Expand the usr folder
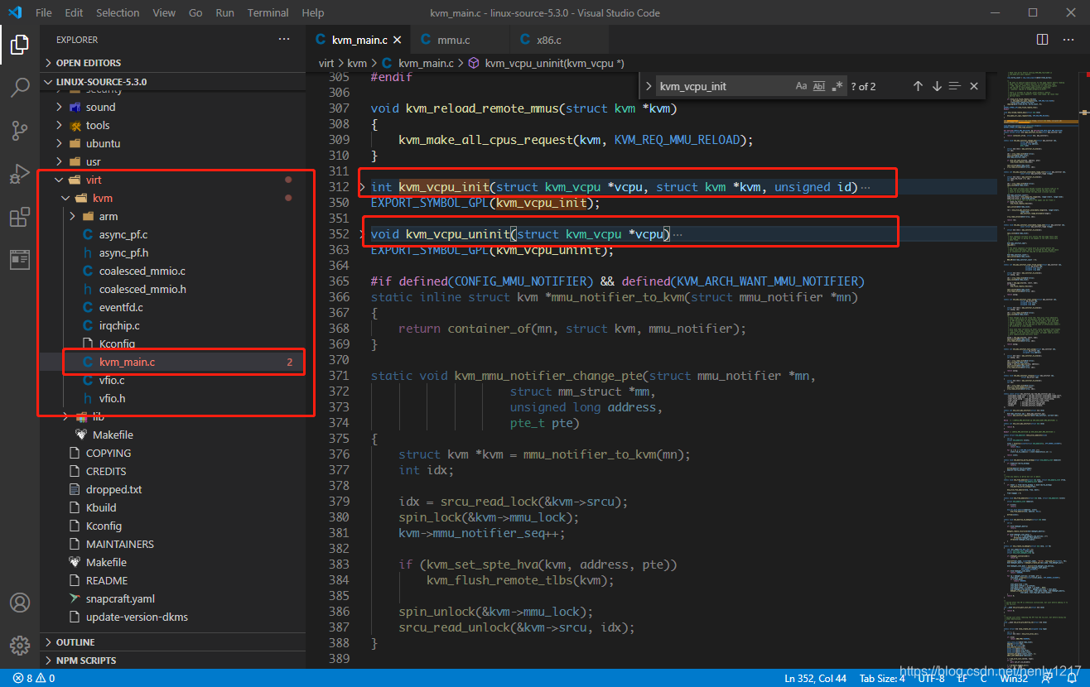1090x687 pixels. [172, 161]
